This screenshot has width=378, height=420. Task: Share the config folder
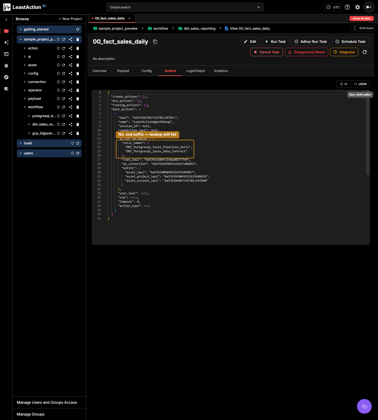pyautogui.click(x=71, y=73)
